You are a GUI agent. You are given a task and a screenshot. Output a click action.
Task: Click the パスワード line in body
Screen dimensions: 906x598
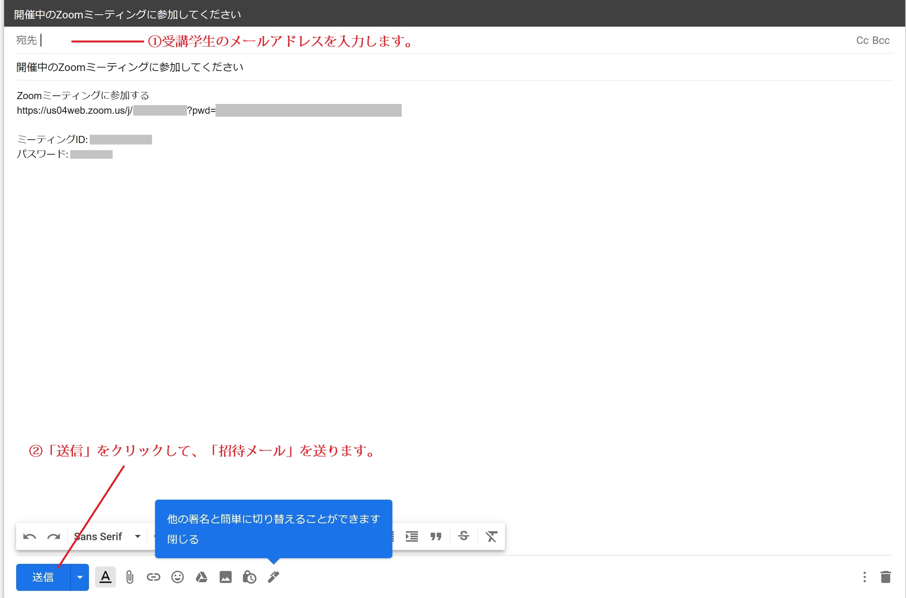65,154
